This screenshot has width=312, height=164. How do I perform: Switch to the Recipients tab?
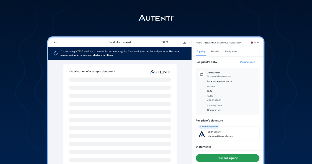pyautogui.click(x=231, y=52)
